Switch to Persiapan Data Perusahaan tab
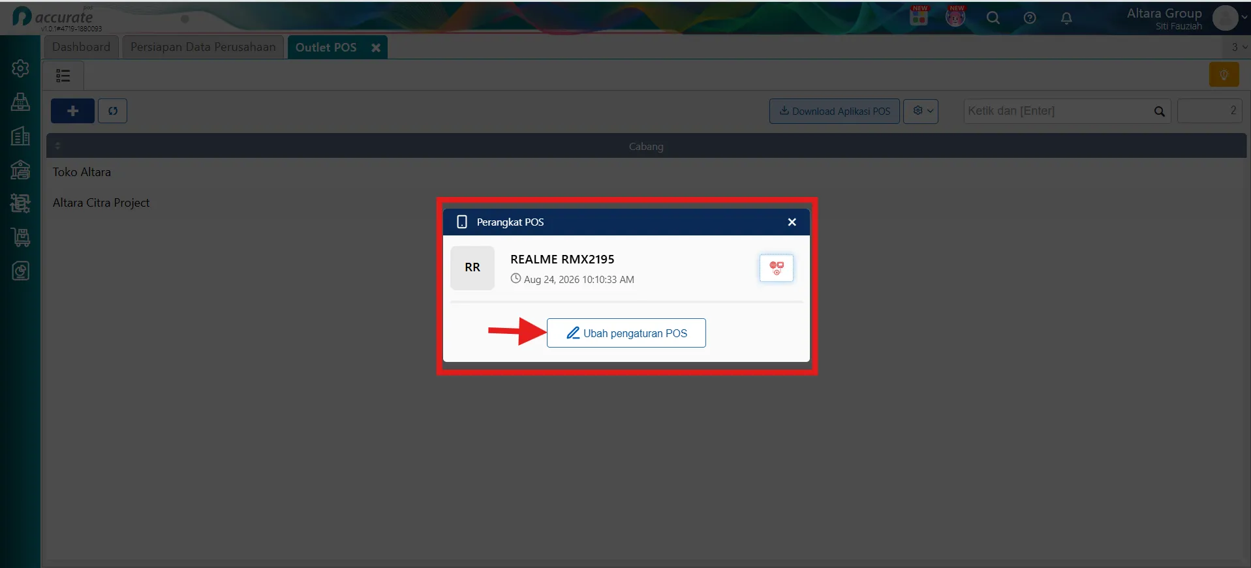Image resolution: width=1251 pixels, height=568 pixels. (203, 47)
